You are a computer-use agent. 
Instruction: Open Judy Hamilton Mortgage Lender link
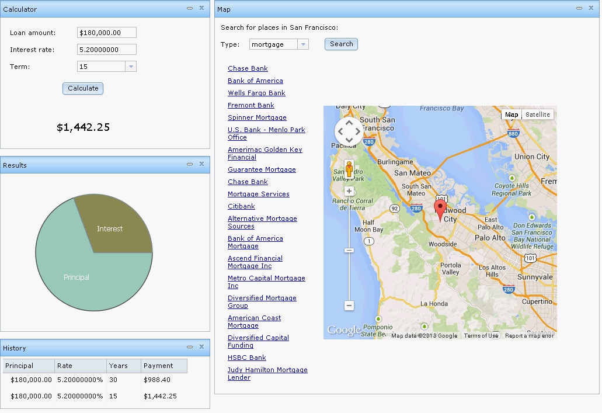pos(267,374)
